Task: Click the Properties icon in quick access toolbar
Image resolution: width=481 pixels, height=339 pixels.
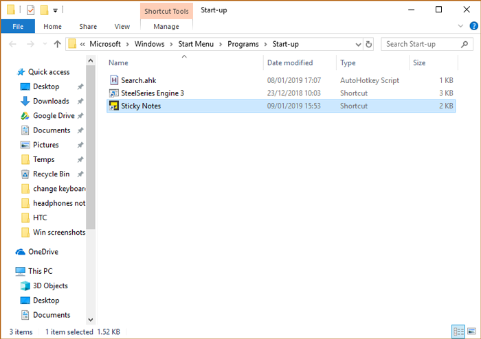Action: coord(30,10)
